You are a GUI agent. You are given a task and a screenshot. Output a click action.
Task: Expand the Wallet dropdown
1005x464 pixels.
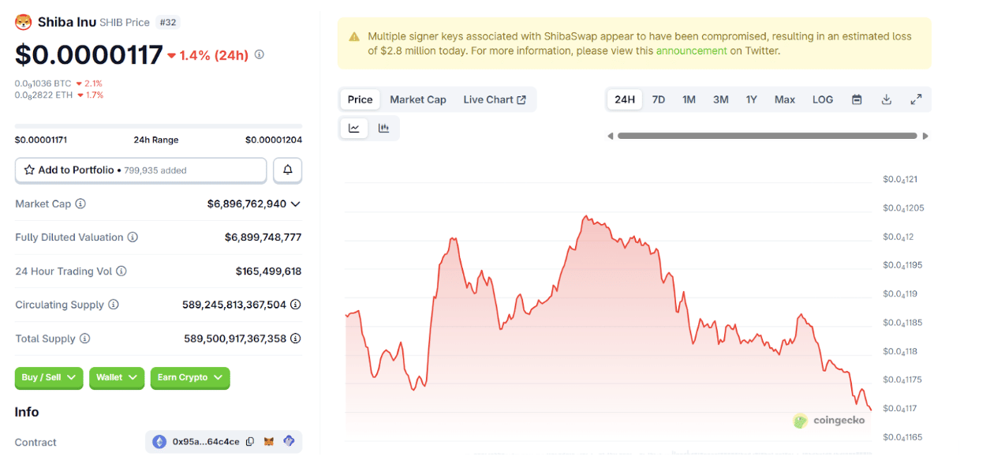(x=117, y=378)
